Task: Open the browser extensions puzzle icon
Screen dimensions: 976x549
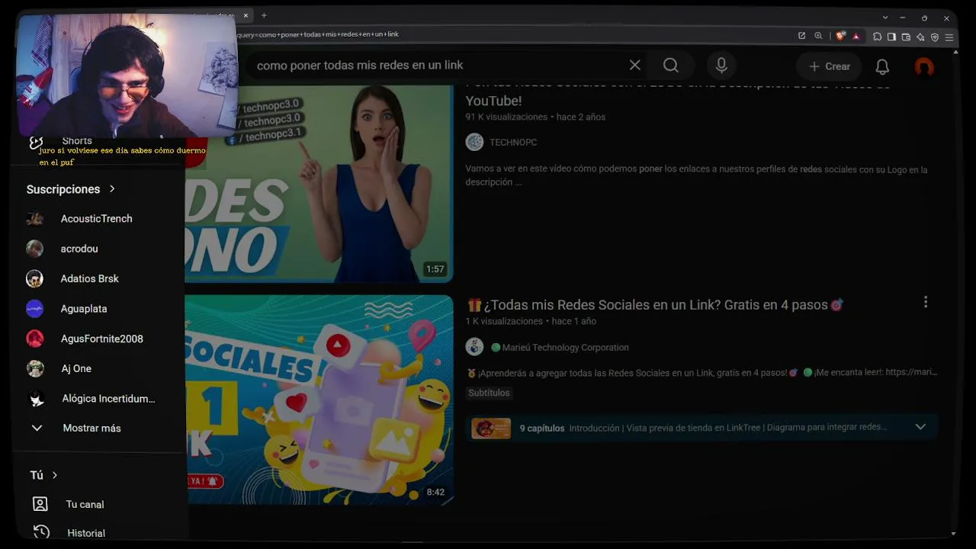Action: pyautogui.click(x=878, y=37)
